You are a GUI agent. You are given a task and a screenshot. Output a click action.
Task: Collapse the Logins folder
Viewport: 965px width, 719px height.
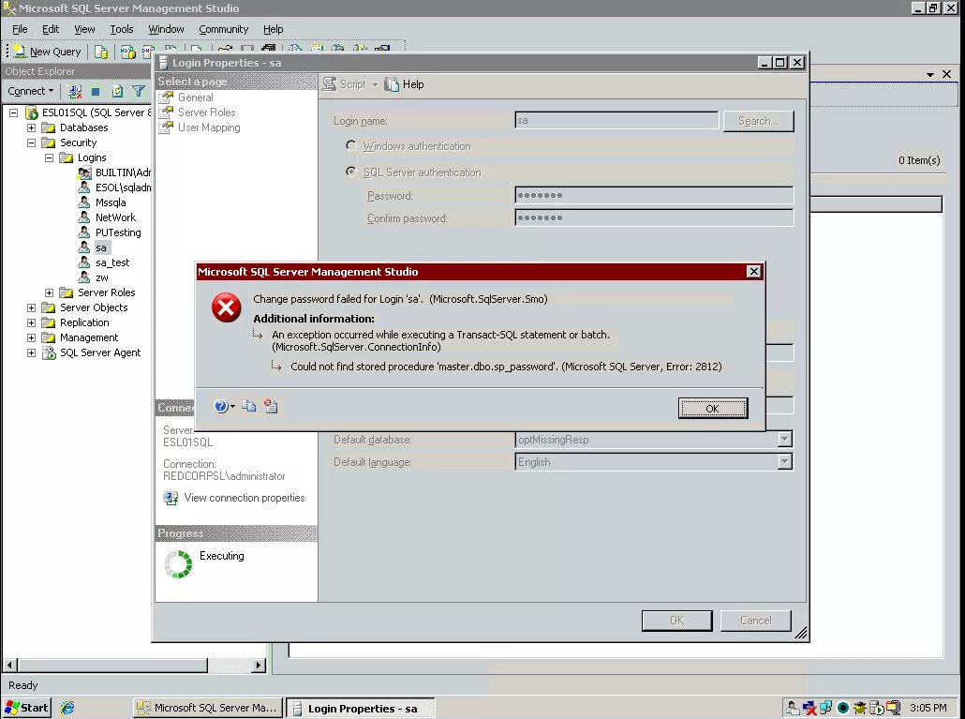coord(50,157)
